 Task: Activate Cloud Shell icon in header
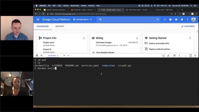164,20
